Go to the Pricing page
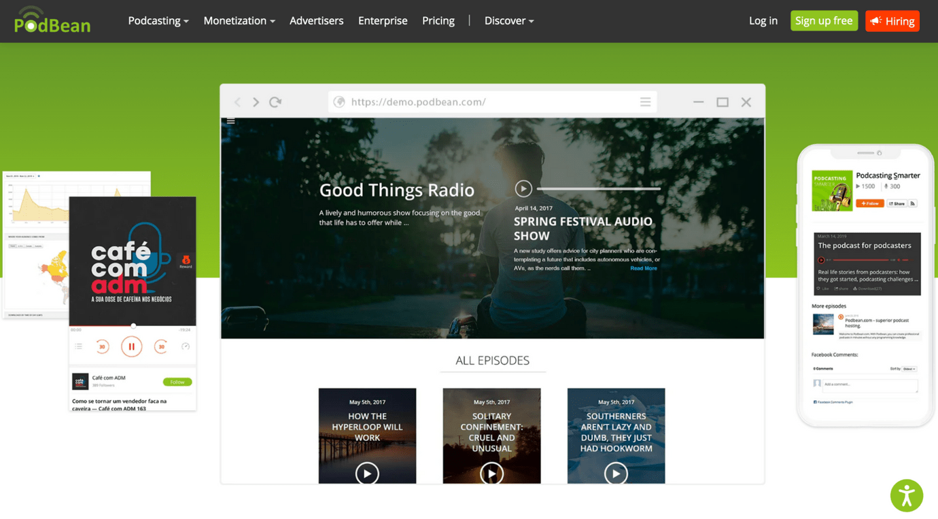This screenshot has width=938, height=519. pos(438,21)
